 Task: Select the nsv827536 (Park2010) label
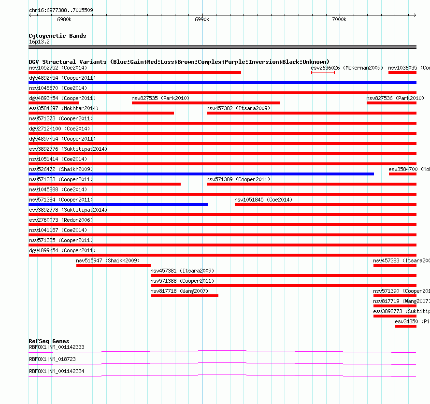pyautogui.click(x=395, y=98)
